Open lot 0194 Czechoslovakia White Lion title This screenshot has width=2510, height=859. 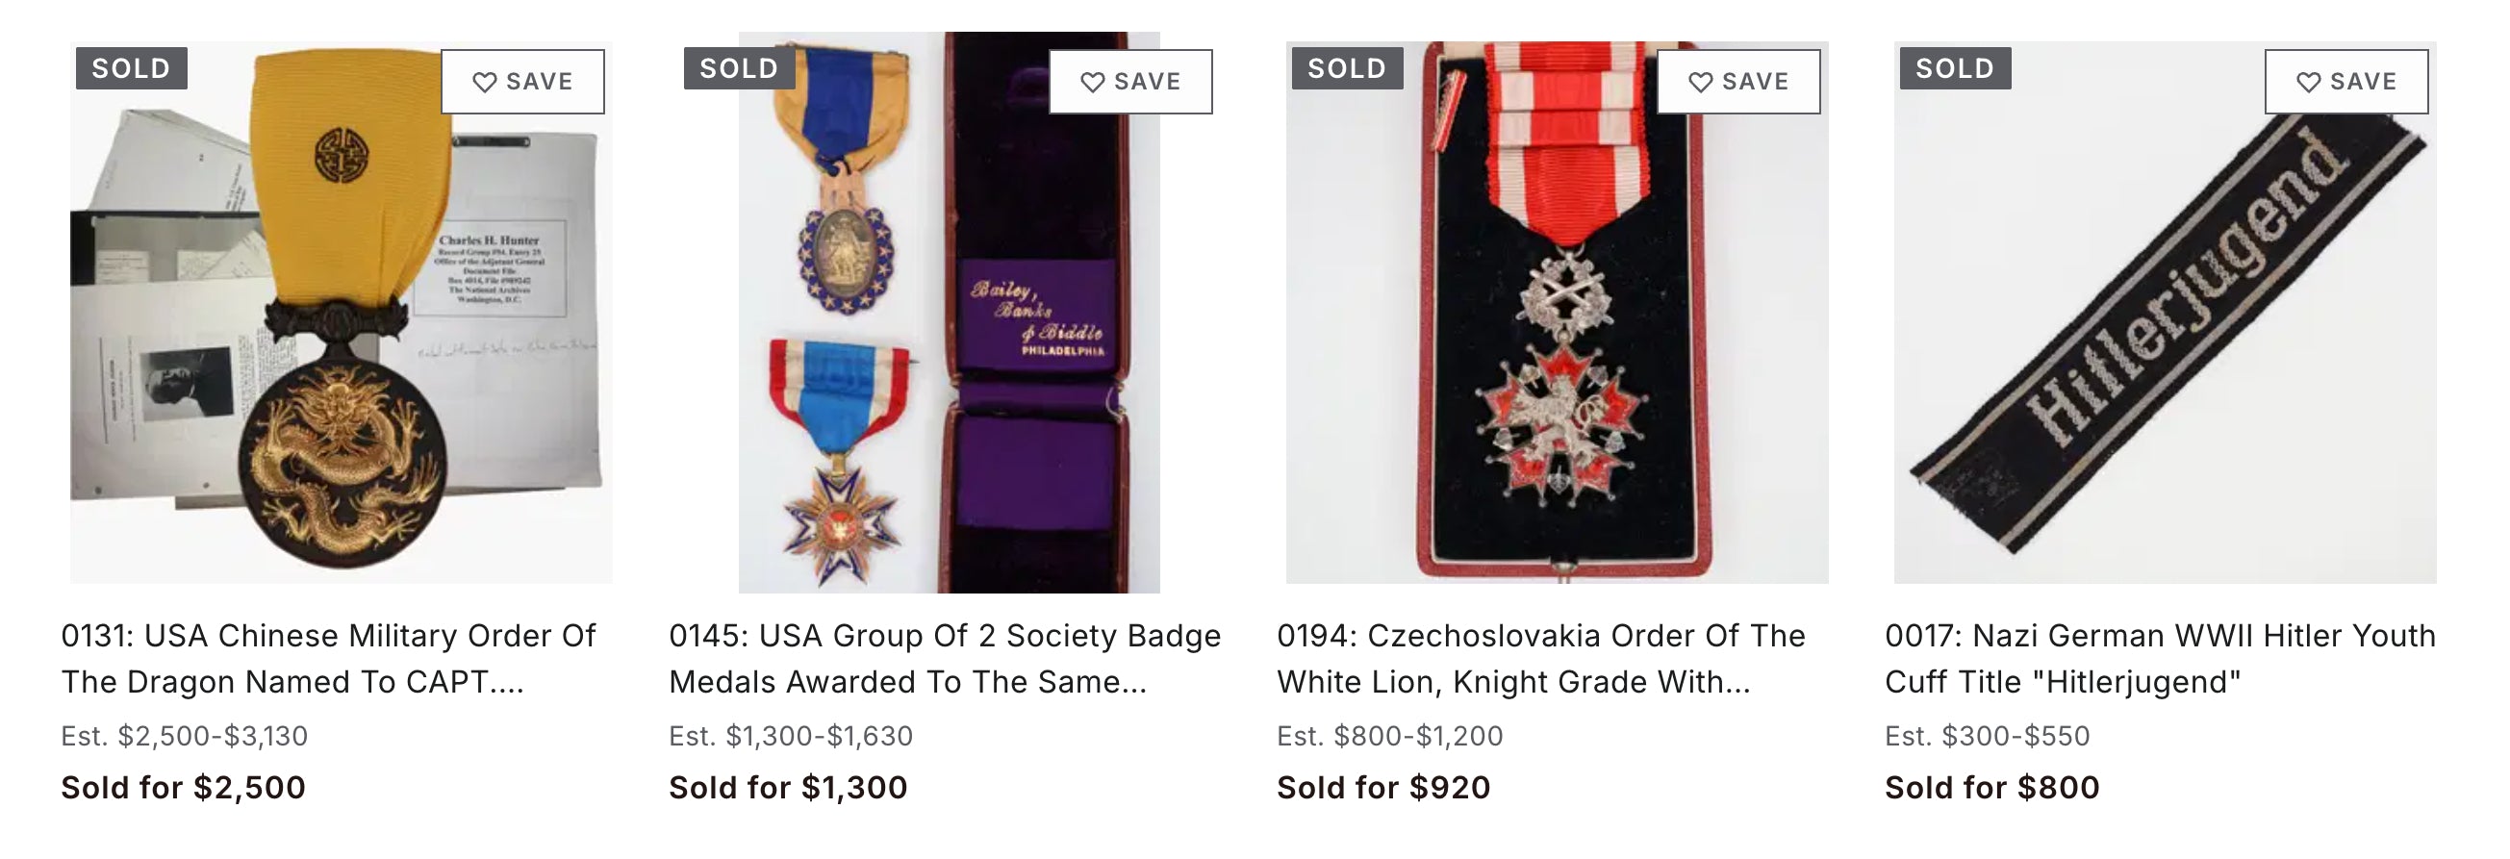1540,658
